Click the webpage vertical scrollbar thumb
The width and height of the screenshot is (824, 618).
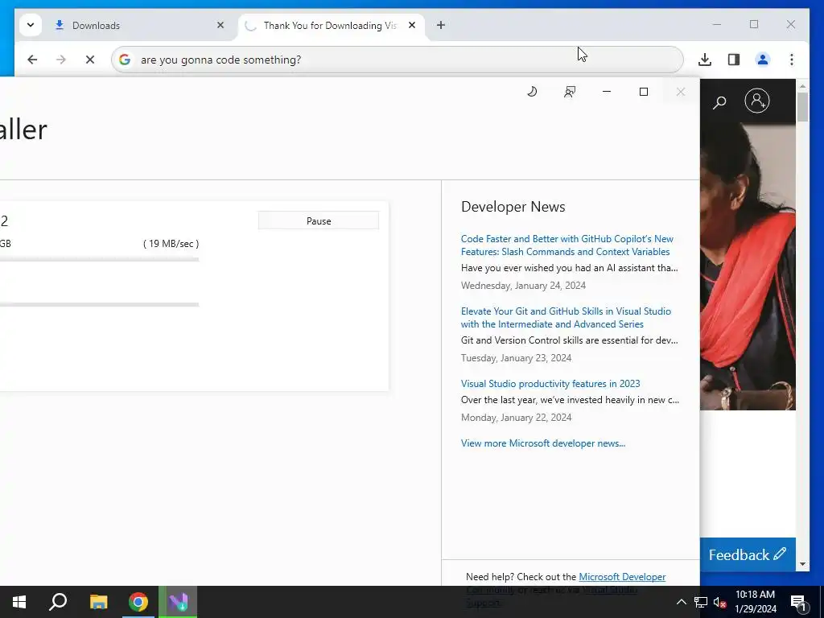802,107
